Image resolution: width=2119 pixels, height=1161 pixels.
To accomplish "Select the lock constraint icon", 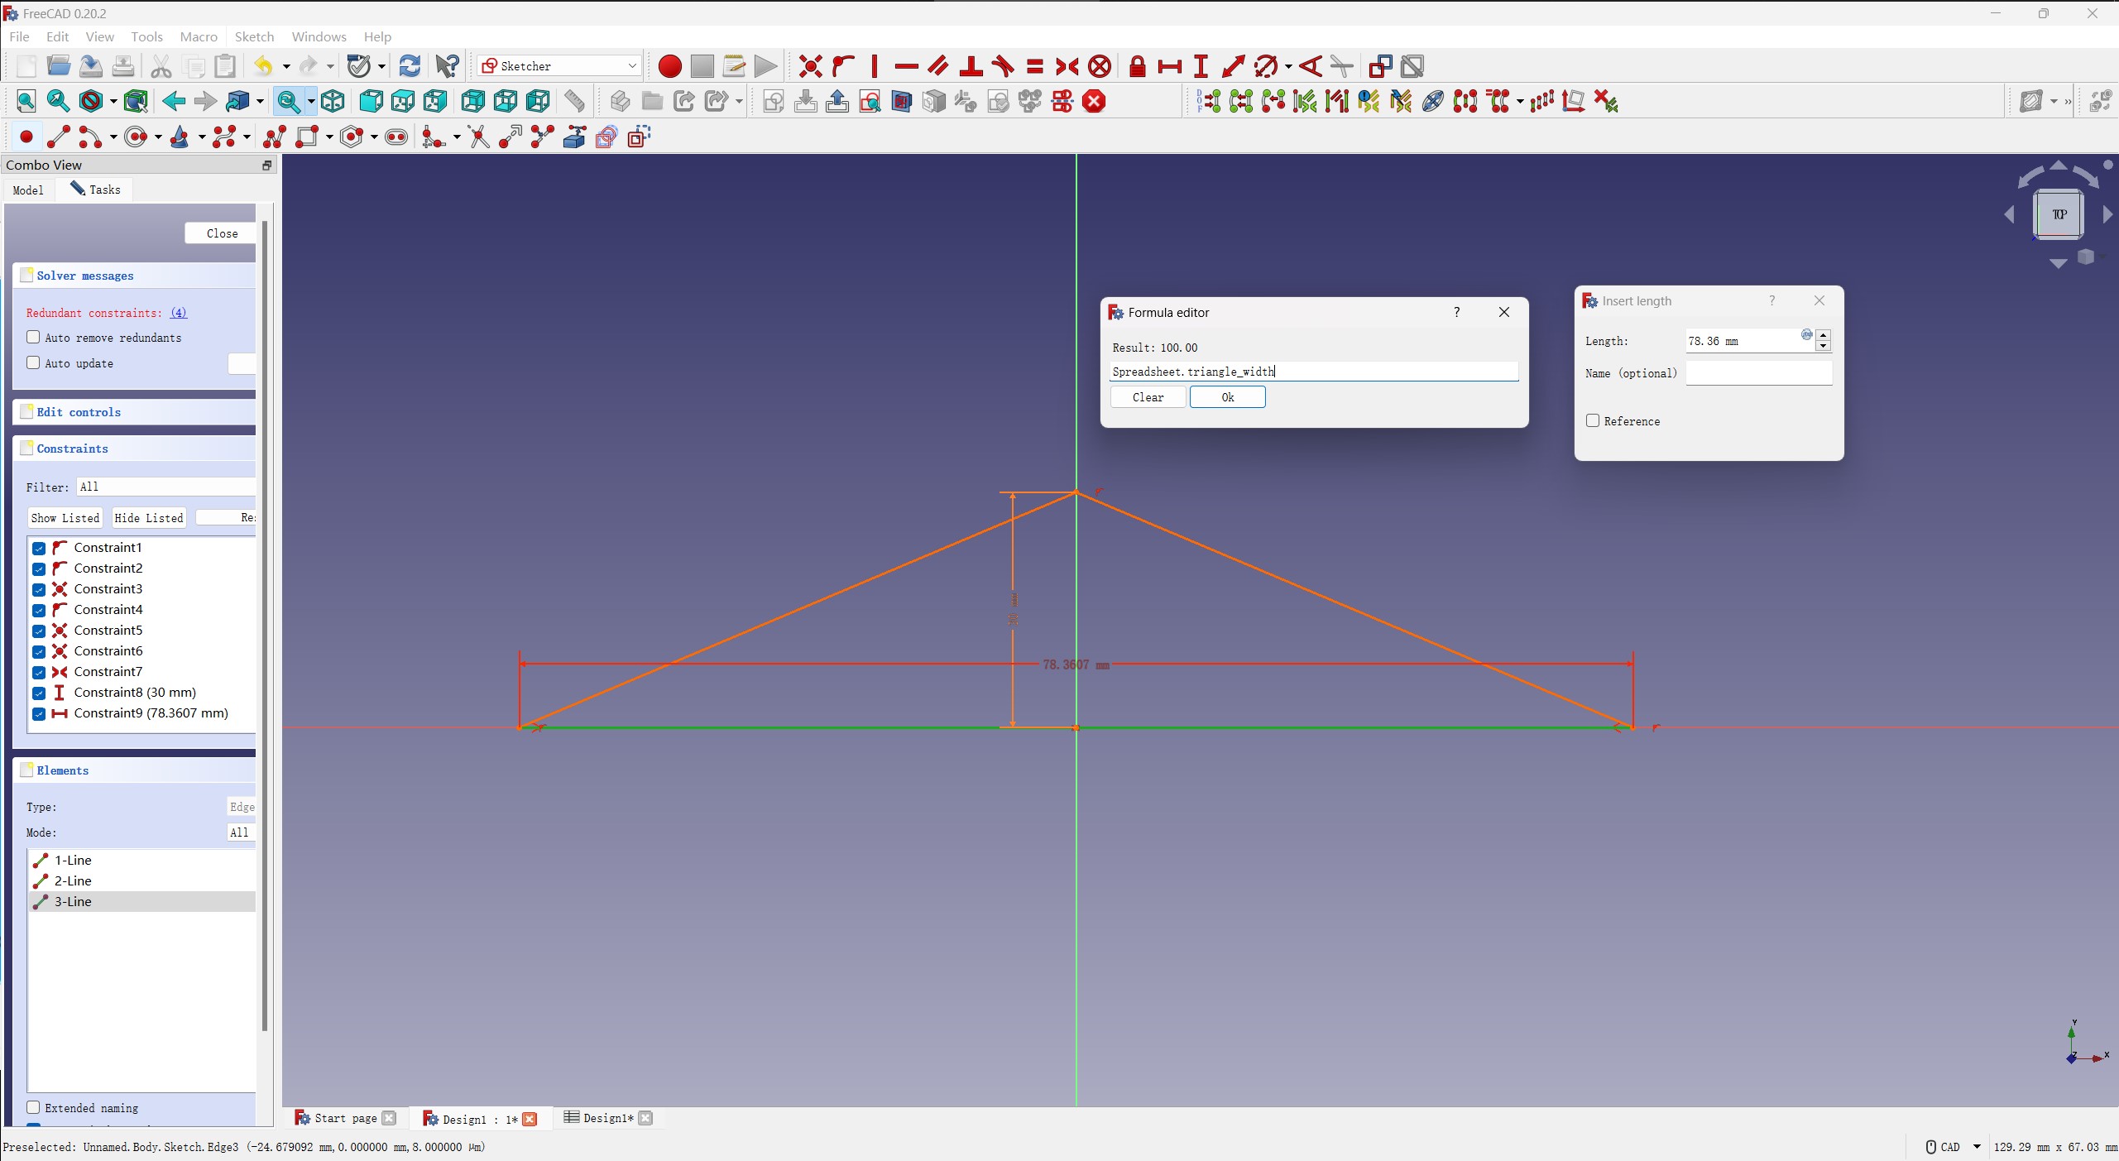I will tap(1137, 66).
